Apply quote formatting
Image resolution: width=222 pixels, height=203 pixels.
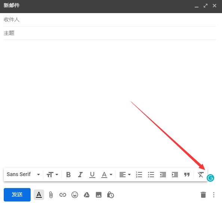(187, 175)
